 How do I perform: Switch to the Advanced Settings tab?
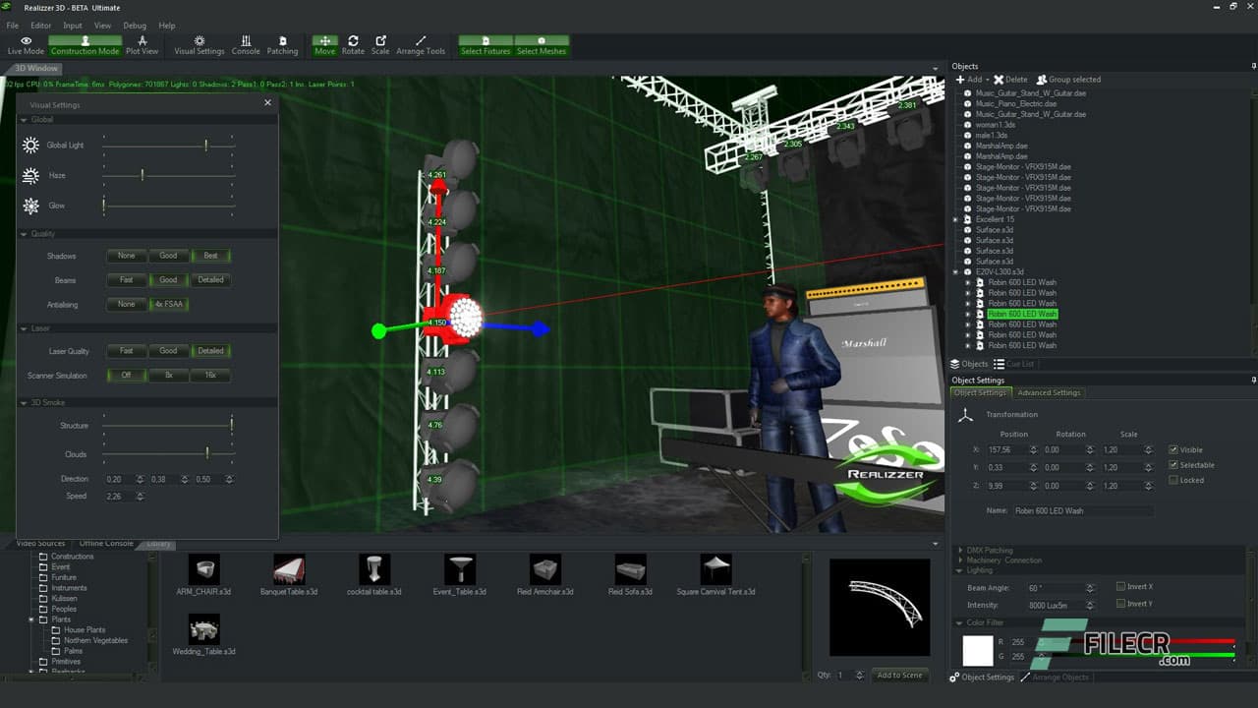[1049, 392]
